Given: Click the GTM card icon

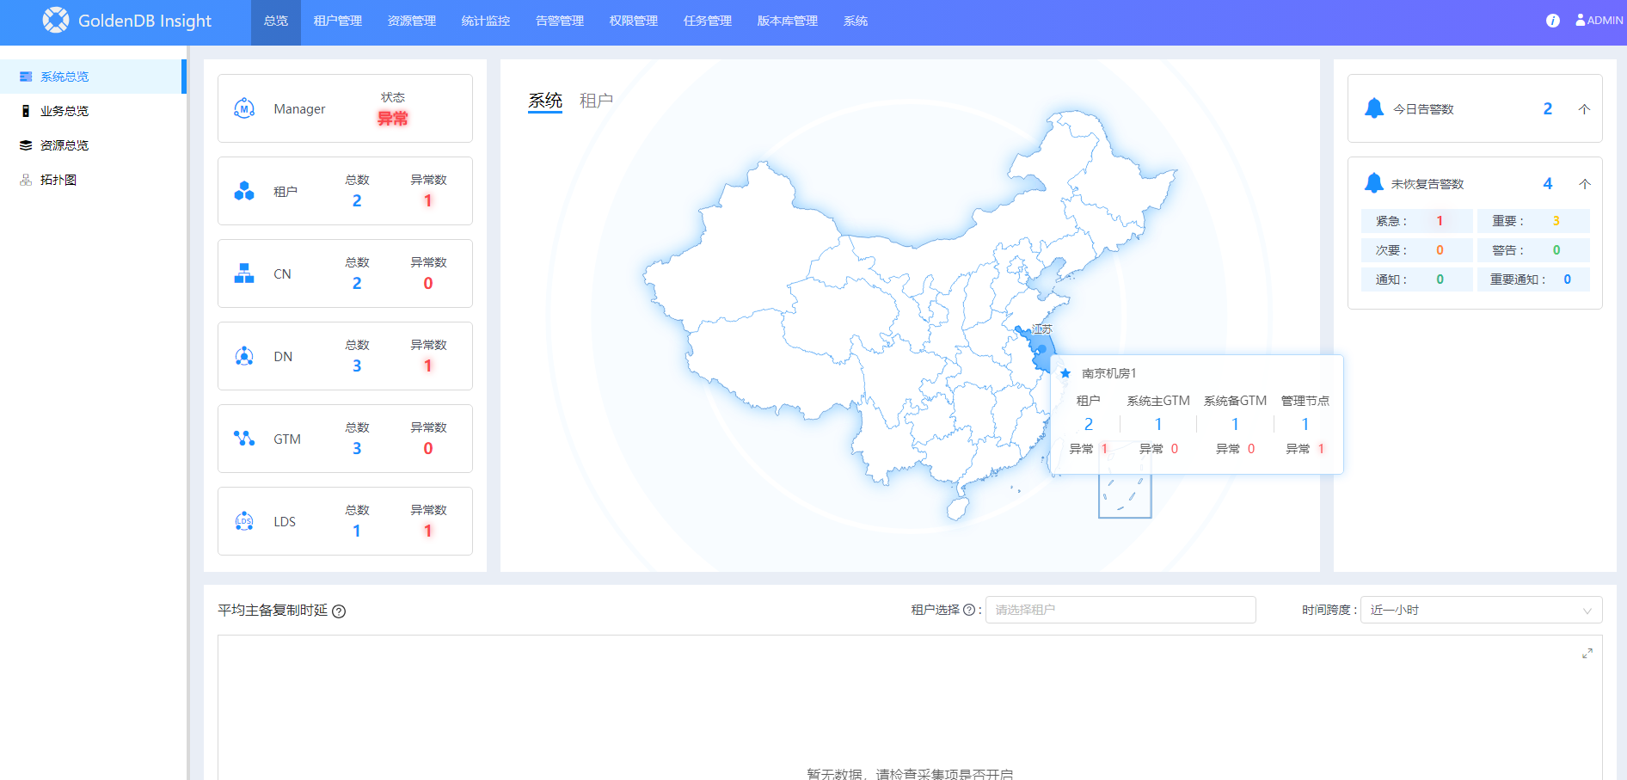Looking at the screenshot, I should point(244,439).
